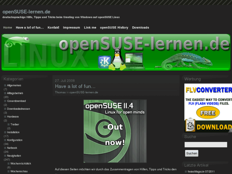Open the openSUSE History page
Image resolution: width=232 pixels, height=174 pixels.
tap(114, 27)
